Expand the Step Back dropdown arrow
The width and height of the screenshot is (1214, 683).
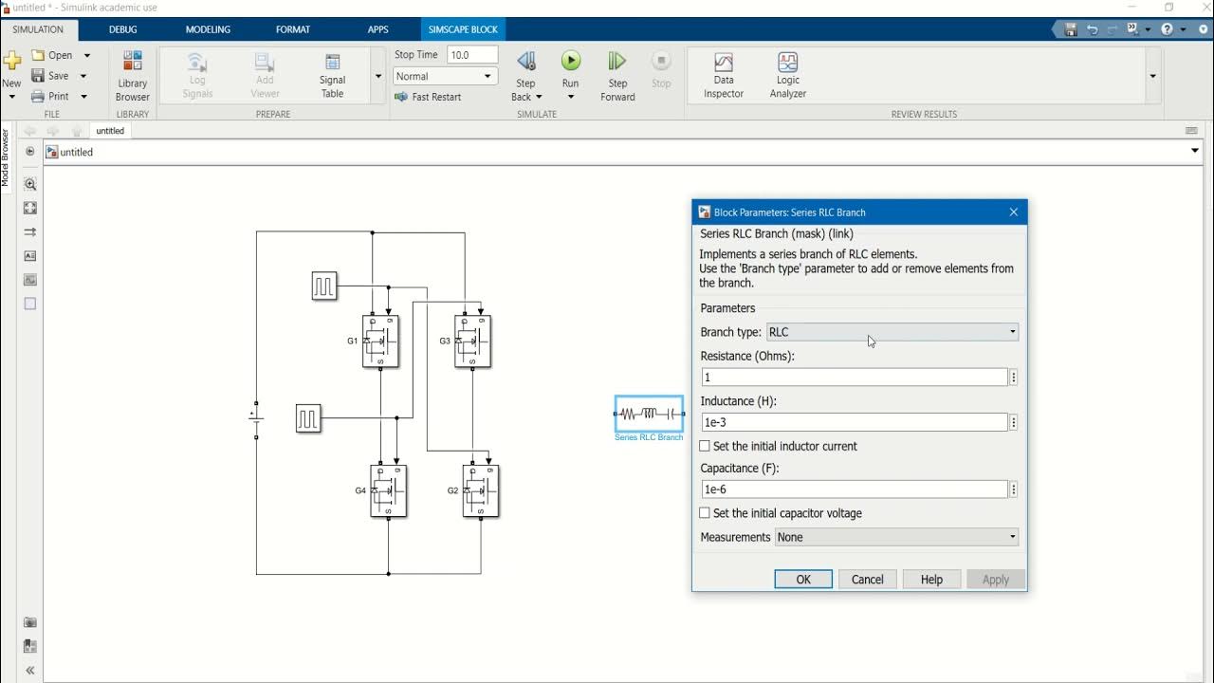tap(539, 97)
